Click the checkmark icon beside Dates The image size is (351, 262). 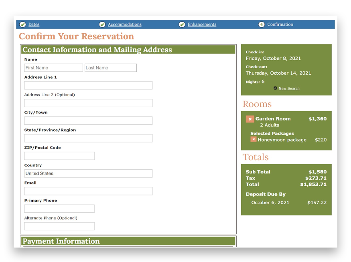[x=23, y=24]
